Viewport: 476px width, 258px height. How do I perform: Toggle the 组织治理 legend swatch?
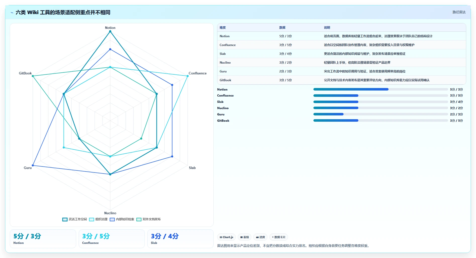[x=91, y=219]
